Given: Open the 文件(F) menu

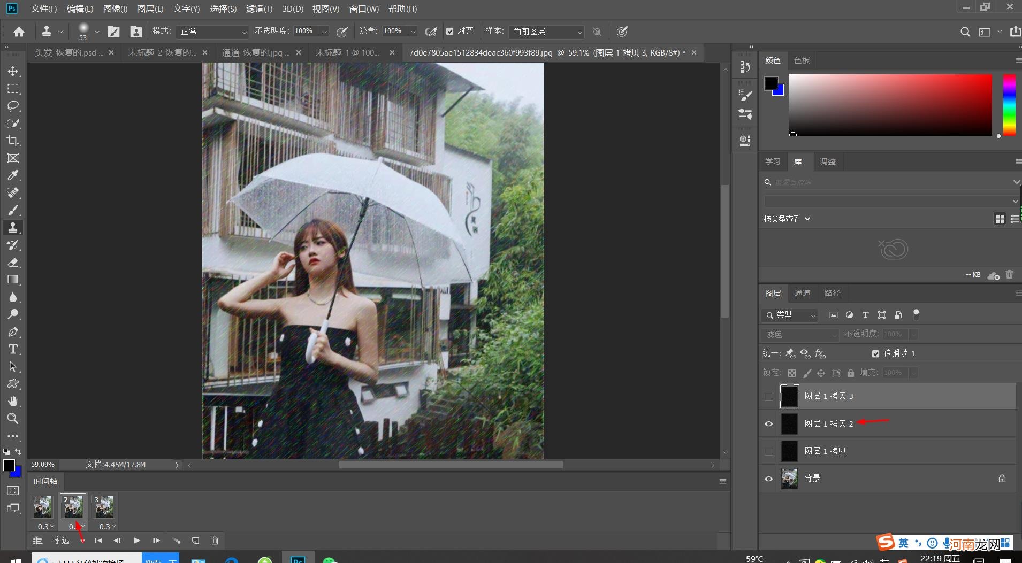Looking at the screenshot, I should pos(44,9).
